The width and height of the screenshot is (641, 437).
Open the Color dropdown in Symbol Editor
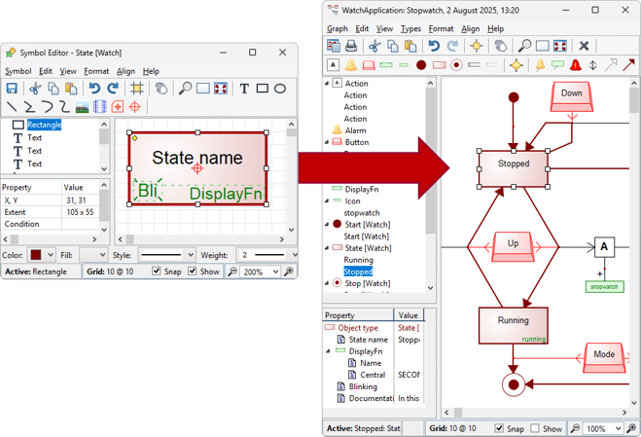point(51,255)
